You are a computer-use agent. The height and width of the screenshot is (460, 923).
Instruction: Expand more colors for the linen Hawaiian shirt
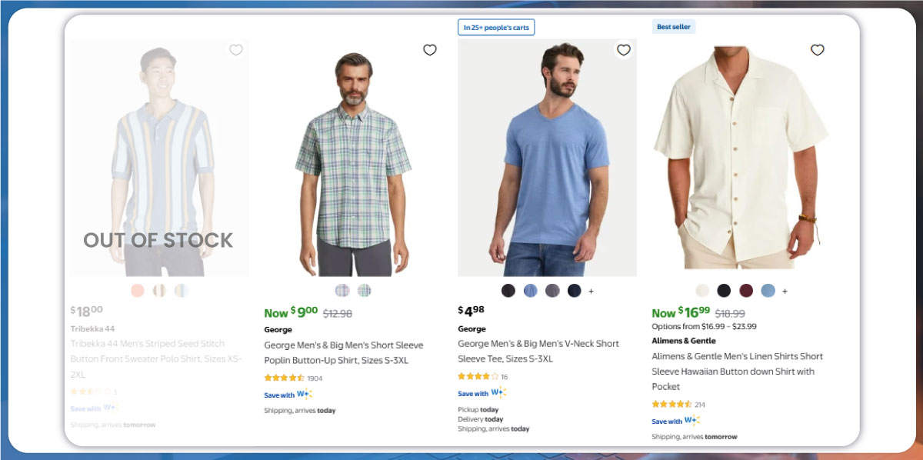(785, 291)
